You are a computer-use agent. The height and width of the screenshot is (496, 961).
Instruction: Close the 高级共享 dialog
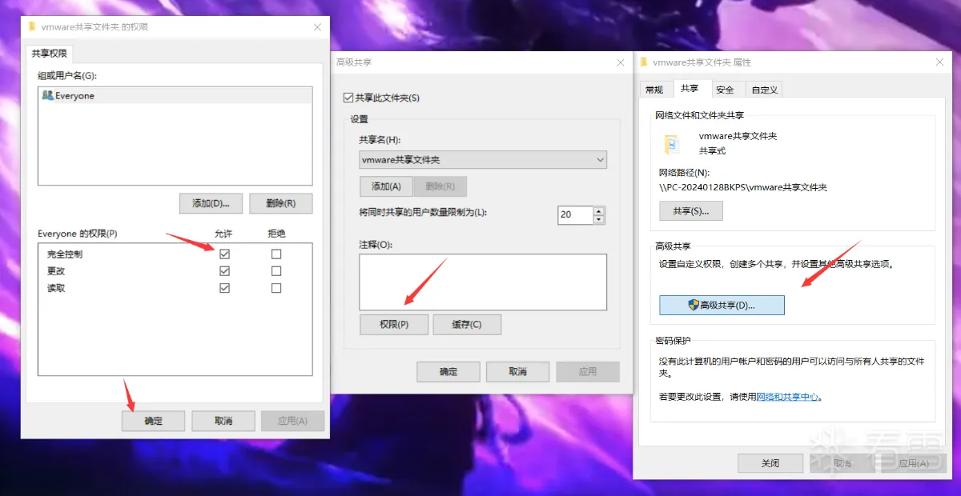click(x=621, y=62)
